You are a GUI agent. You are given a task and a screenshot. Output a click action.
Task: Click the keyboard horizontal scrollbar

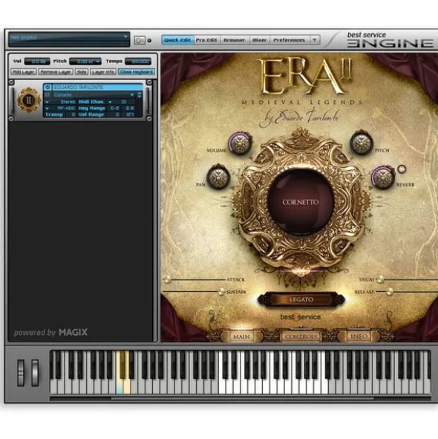click(242, 398)
